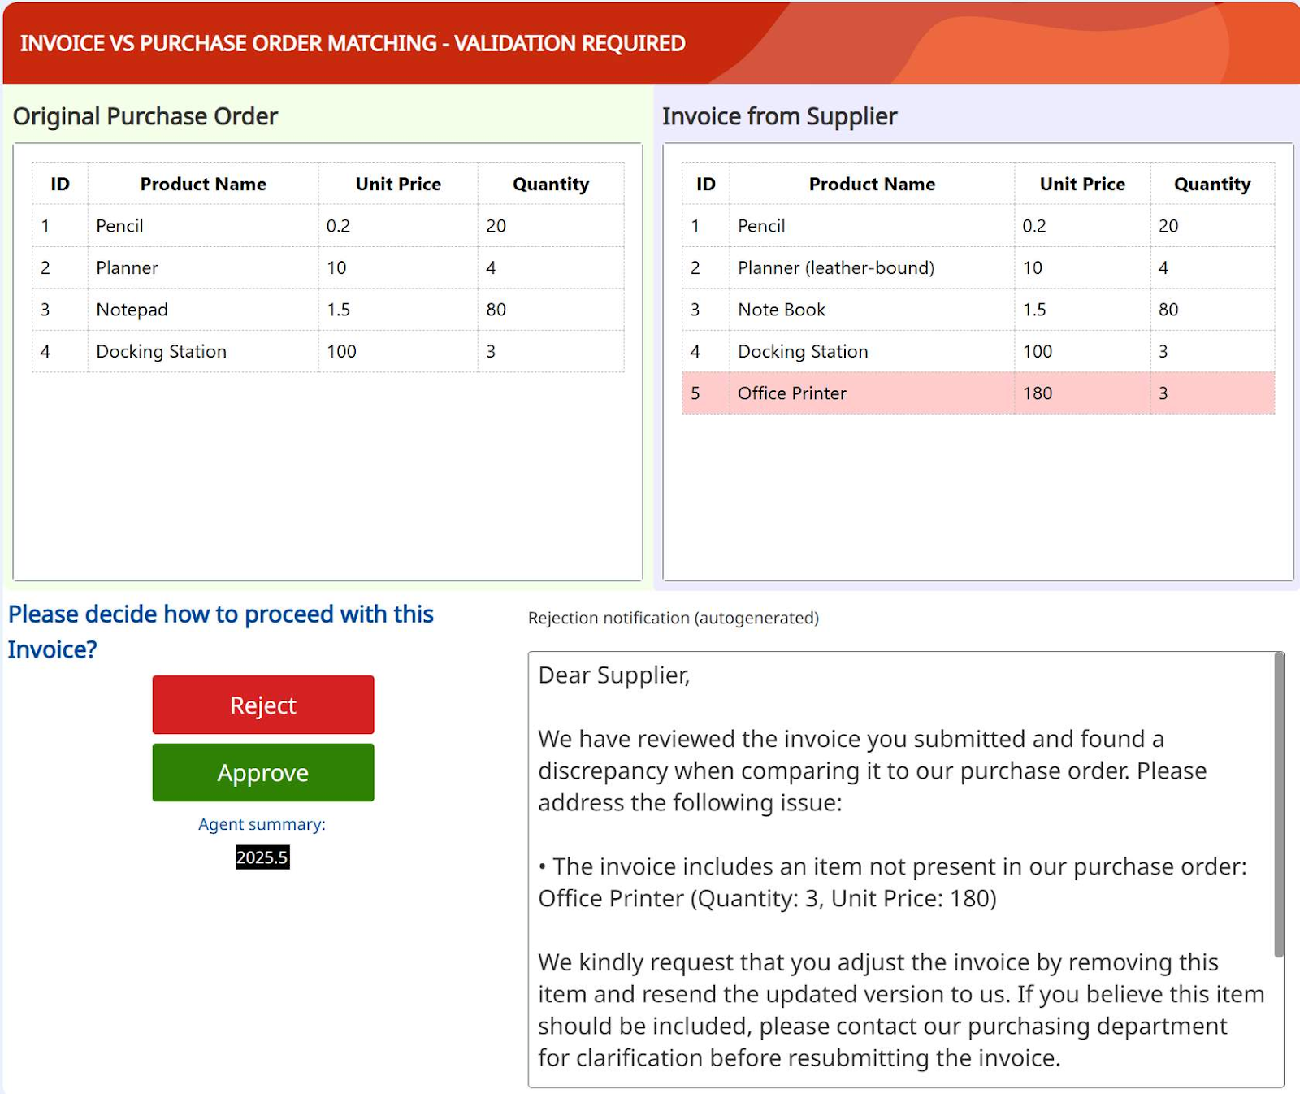Click the 'Rejection notification (autogenerated)' label
The height and width of the screenshot is (1094, 1300).
coord(674,618)
